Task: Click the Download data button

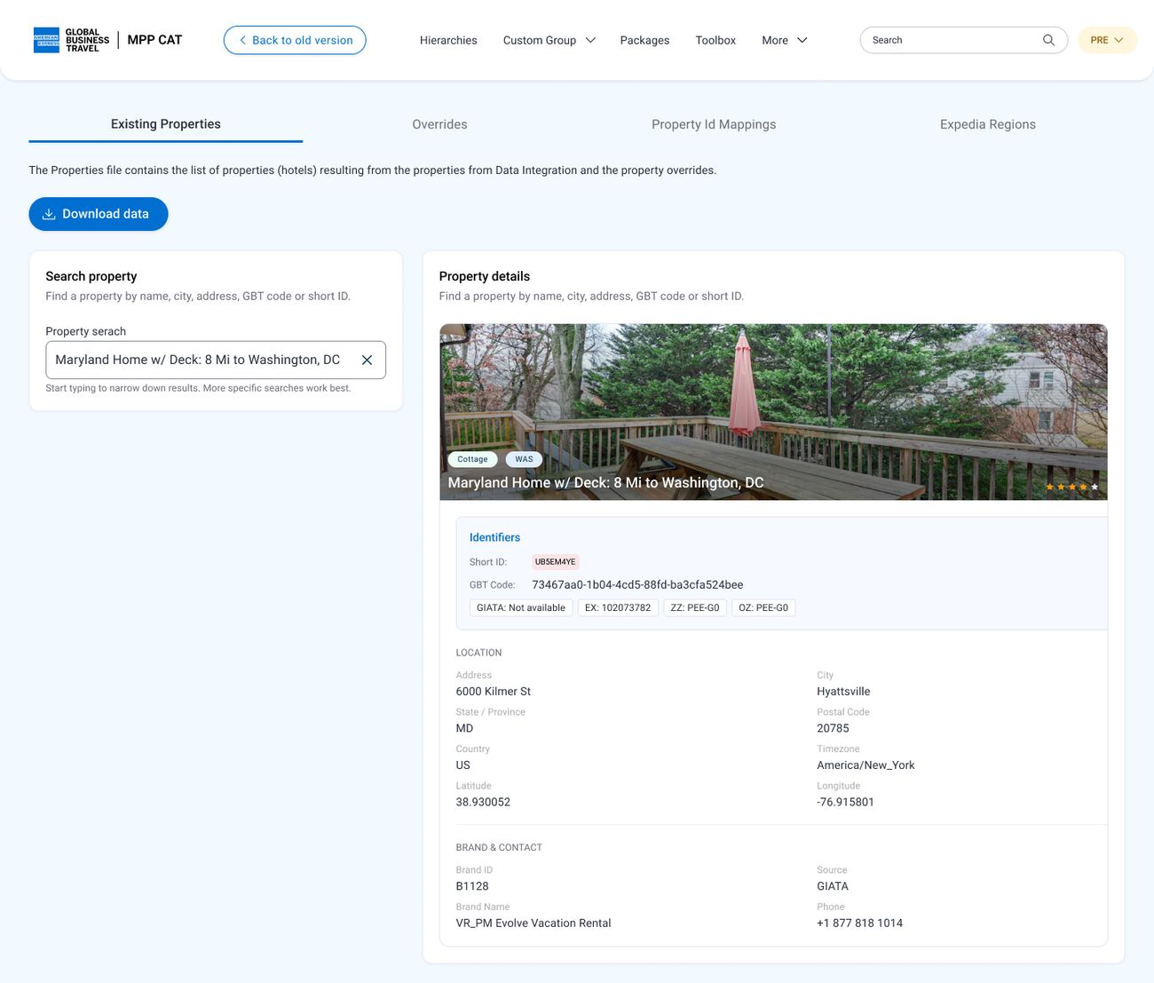Action: [x=99, y=214]
